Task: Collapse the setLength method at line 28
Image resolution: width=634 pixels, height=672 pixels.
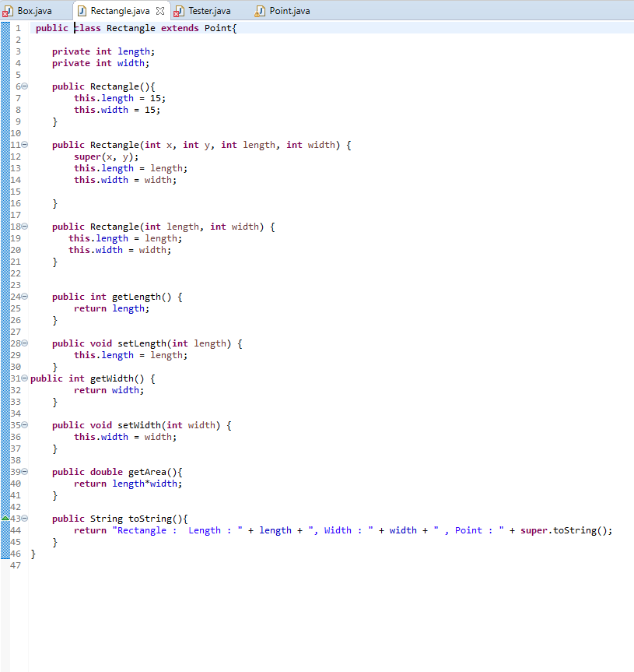Action: click(x=25, y=343)
